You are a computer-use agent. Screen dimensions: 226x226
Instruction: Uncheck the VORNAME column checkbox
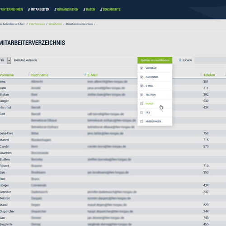pos(141,68)
